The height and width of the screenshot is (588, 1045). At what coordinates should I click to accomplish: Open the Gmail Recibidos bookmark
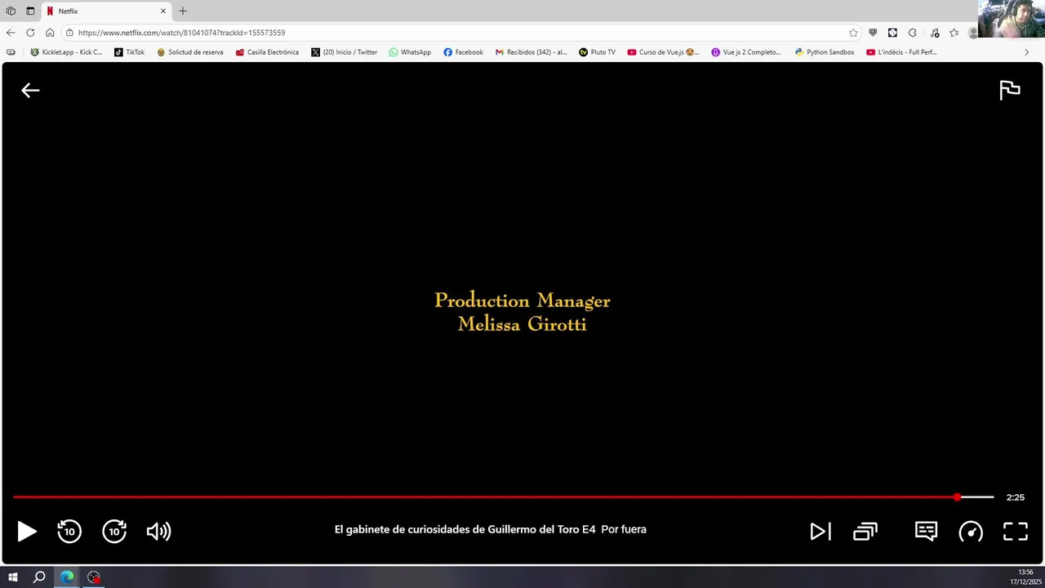(x=531, y=52)
